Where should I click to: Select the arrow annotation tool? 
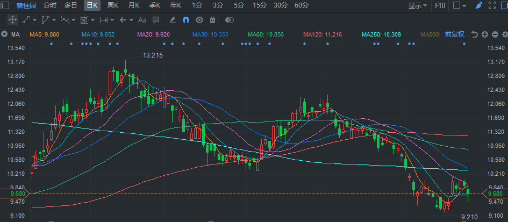123,20
